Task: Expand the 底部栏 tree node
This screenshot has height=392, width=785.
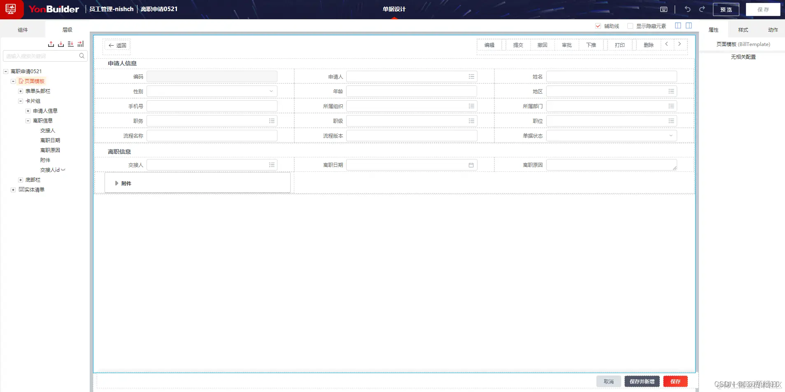Action: click(x=21, y=180)
